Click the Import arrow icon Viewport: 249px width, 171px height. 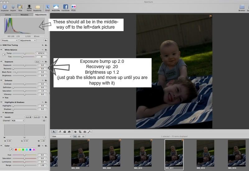(13, 7)
